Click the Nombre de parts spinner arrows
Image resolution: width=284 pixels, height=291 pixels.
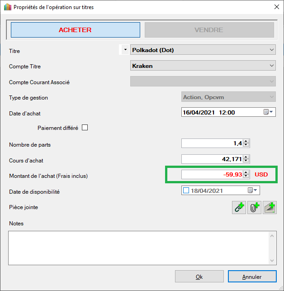coord(246,143)
